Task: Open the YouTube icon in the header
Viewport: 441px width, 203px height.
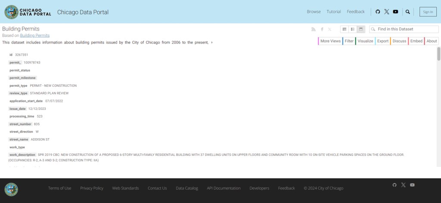Action: pyautogui.click(x=395, y=12)
